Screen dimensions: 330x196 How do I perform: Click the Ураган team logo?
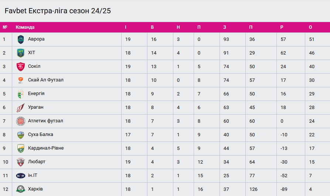[21, 108]
